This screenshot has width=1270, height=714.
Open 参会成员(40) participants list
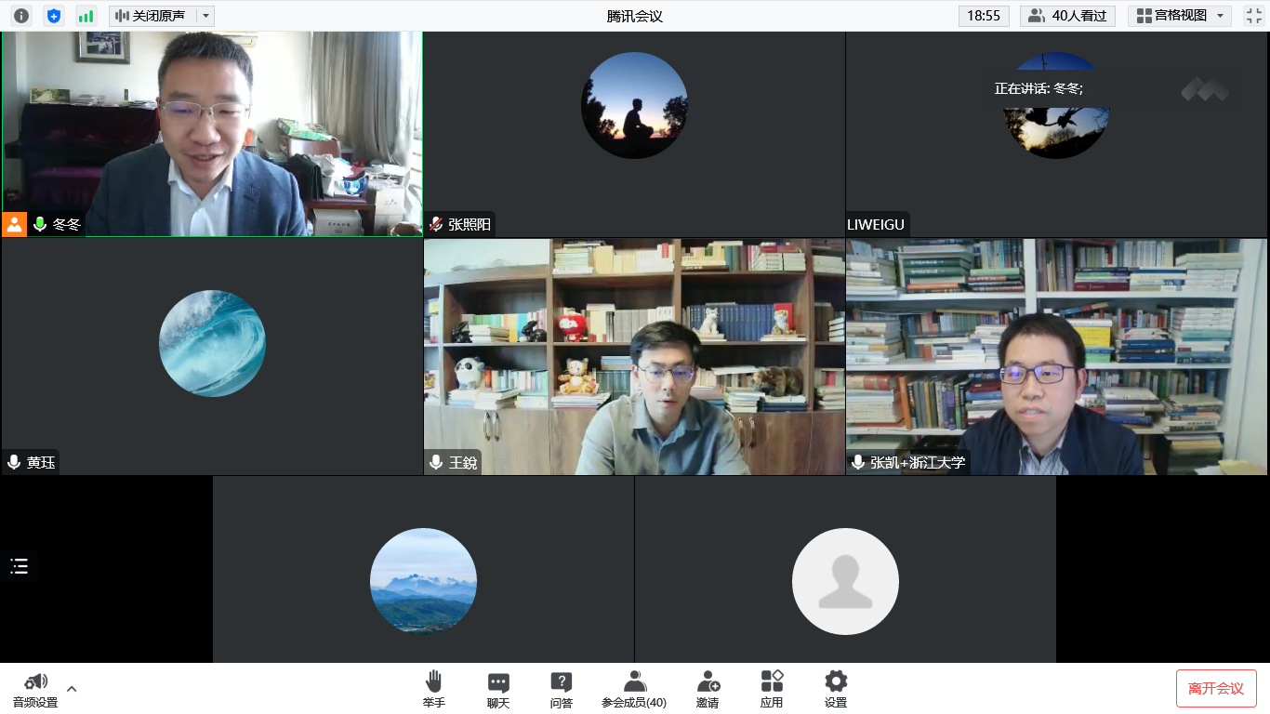coord(634,689)
